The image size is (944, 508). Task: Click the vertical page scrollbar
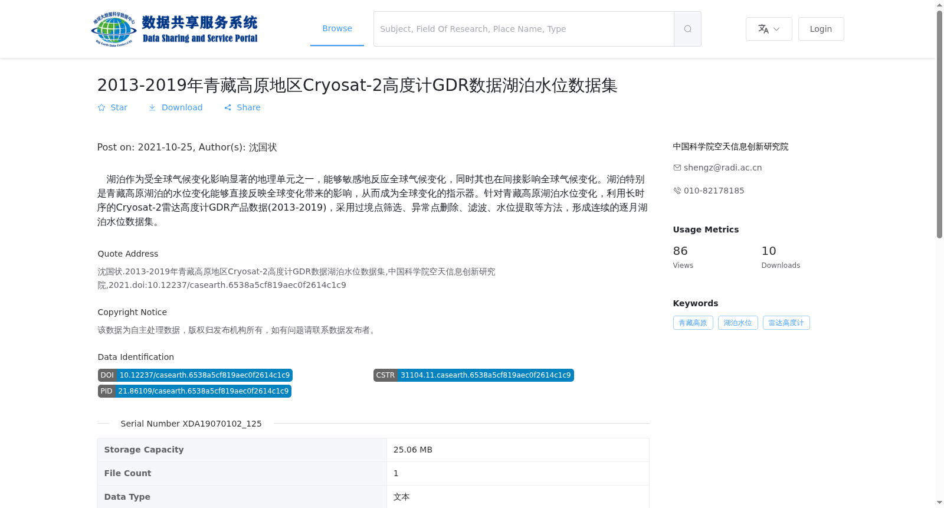pos(939,124)
